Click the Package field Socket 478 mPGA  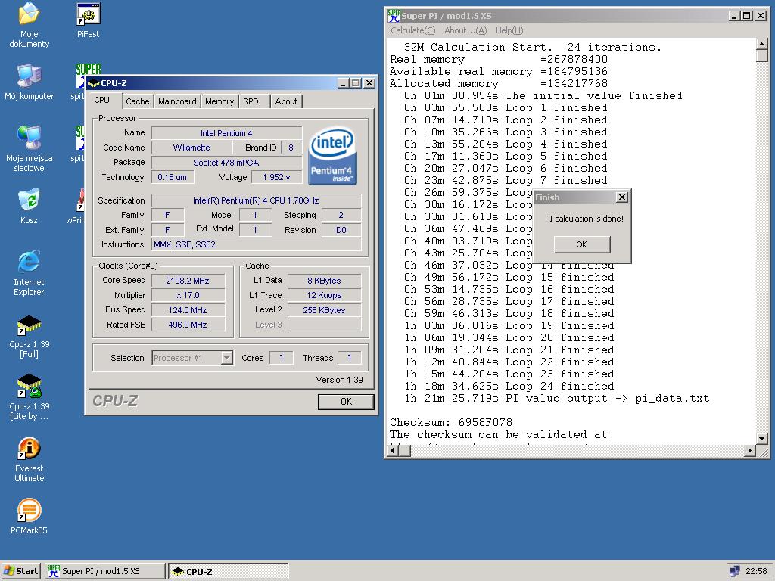coord(226,163)
